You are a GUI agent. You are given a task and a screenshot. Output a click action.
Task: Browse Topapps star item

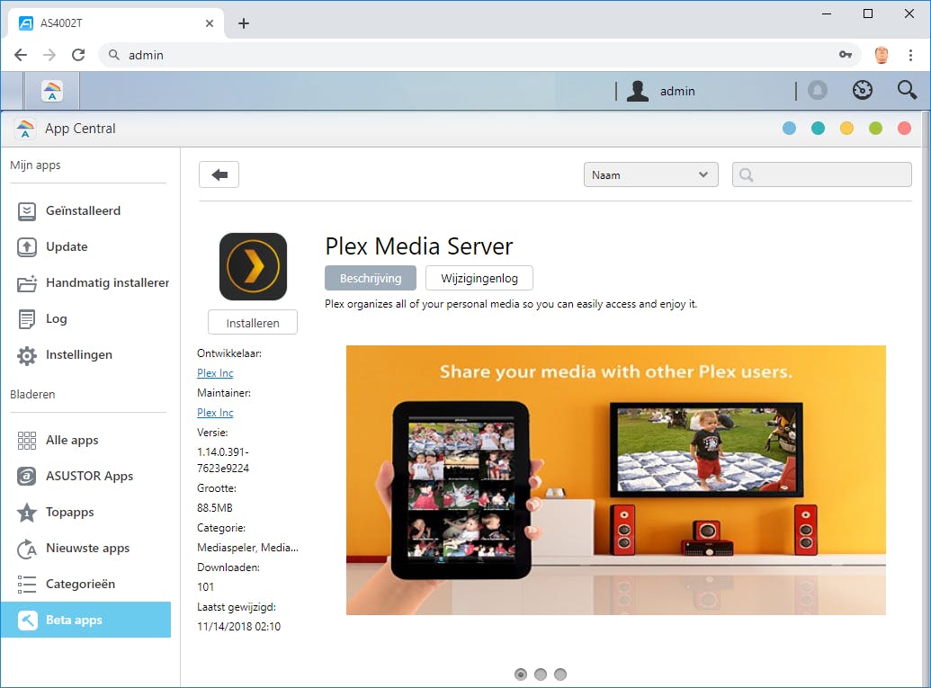pyautogui.click(x=86, y=513)
